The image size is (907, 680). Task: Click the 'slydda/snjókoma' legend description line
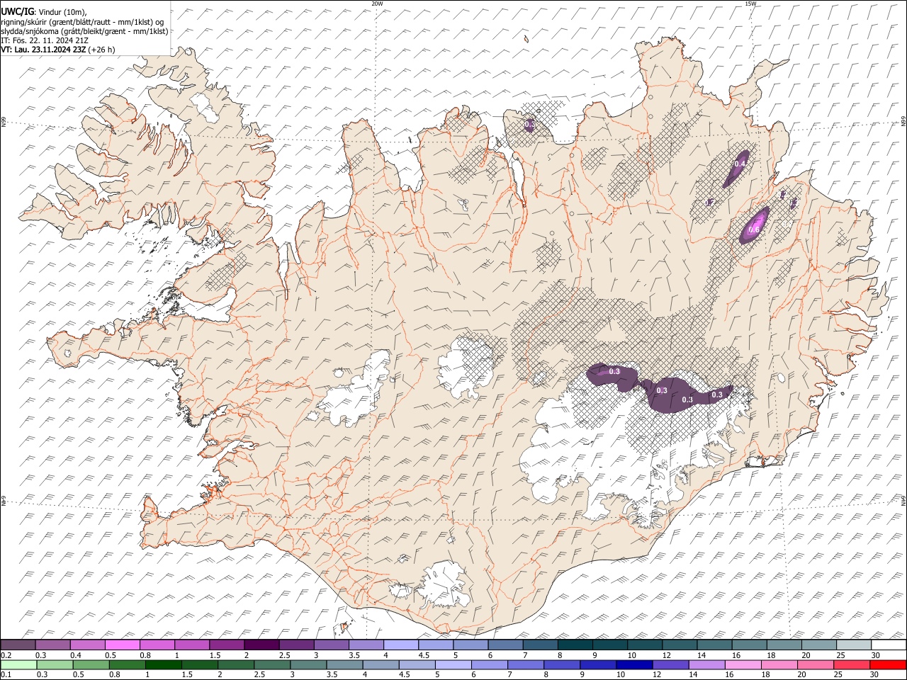click(85, 30)
